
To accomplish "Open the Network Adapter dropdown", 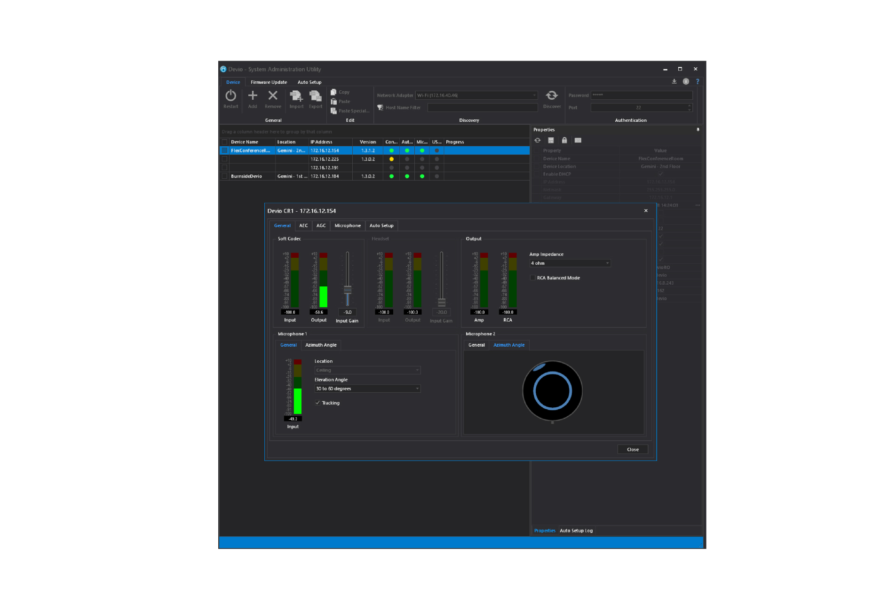I will click(x=476, y=95).
